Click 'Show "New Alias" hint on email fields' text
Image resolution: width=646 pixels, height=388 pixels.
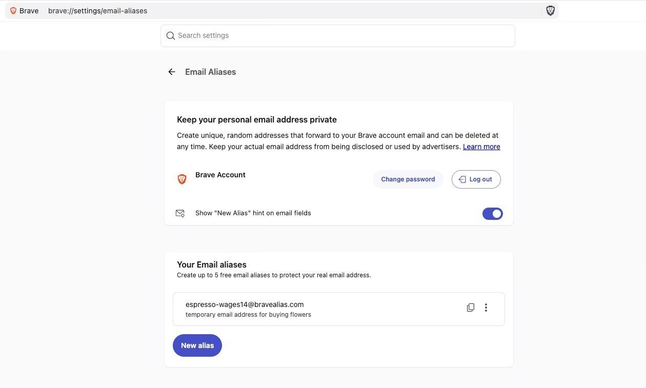tap(253, 213)
